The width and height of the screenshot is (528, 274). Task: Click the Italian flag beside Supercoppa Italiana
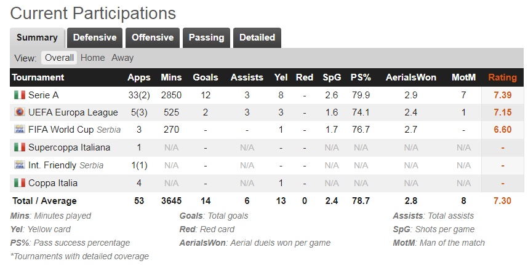(x=20, y=147)
